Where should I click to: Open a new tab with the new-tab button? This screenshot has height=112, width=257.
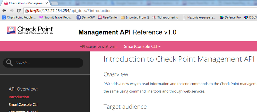(55, 3)
